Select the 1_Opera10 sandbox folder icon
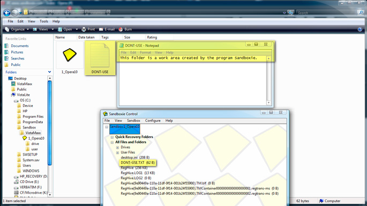Viewport: 367px width, 206px height. coord(70,55)
